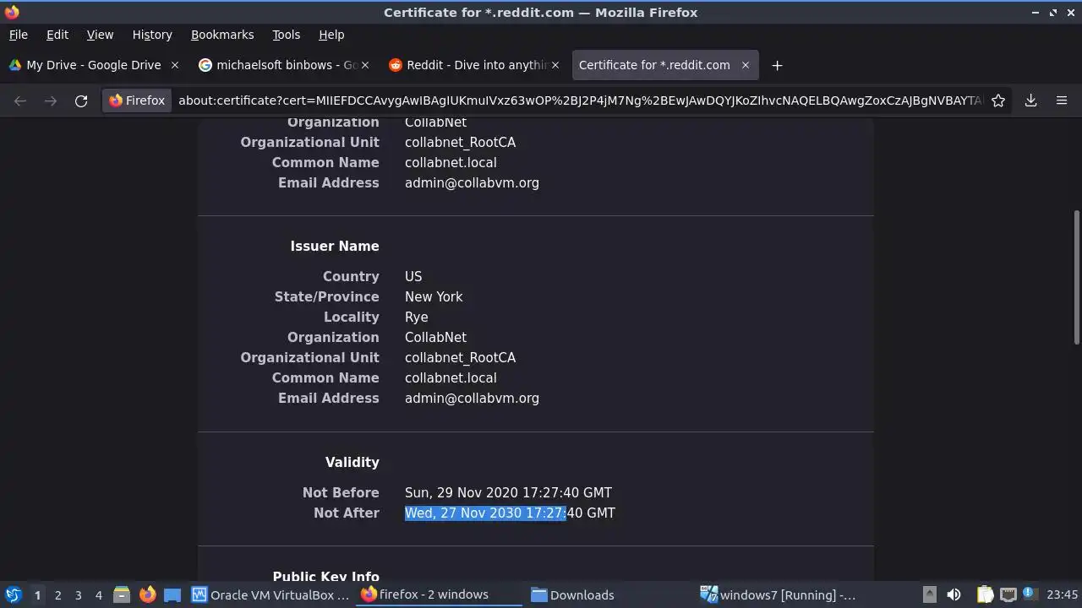
Task: Click the Firefox logo in title bar
Action: (x=11, y=12)
